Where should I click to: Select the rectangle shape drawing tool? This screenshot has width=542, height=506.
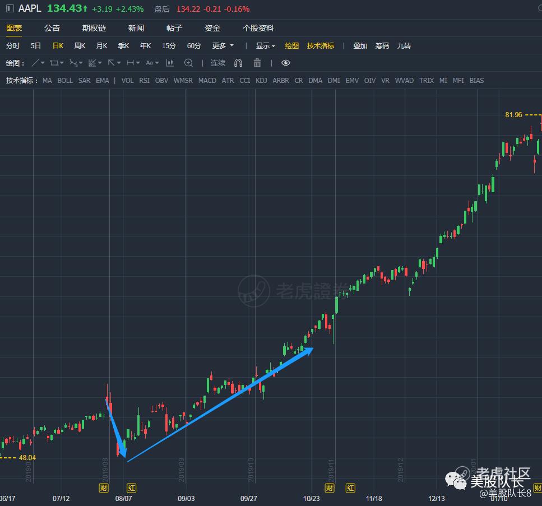coord(54,63)
